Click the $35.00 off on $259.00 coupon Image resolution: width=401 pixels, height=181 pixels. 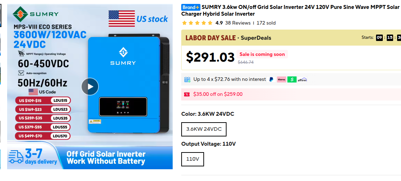(x=218, y=94)
